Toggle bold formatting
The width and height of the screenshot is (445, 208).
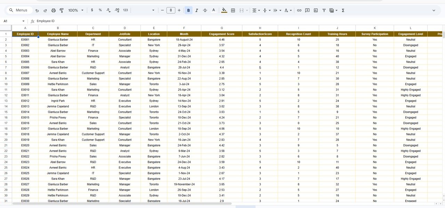(188, 10)
